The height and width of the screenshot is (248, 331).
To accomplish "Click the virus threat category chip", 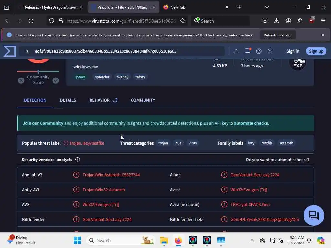I will tap(193, 143).
